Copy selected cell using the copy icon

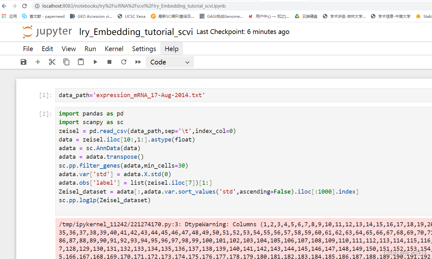[66, 62]
